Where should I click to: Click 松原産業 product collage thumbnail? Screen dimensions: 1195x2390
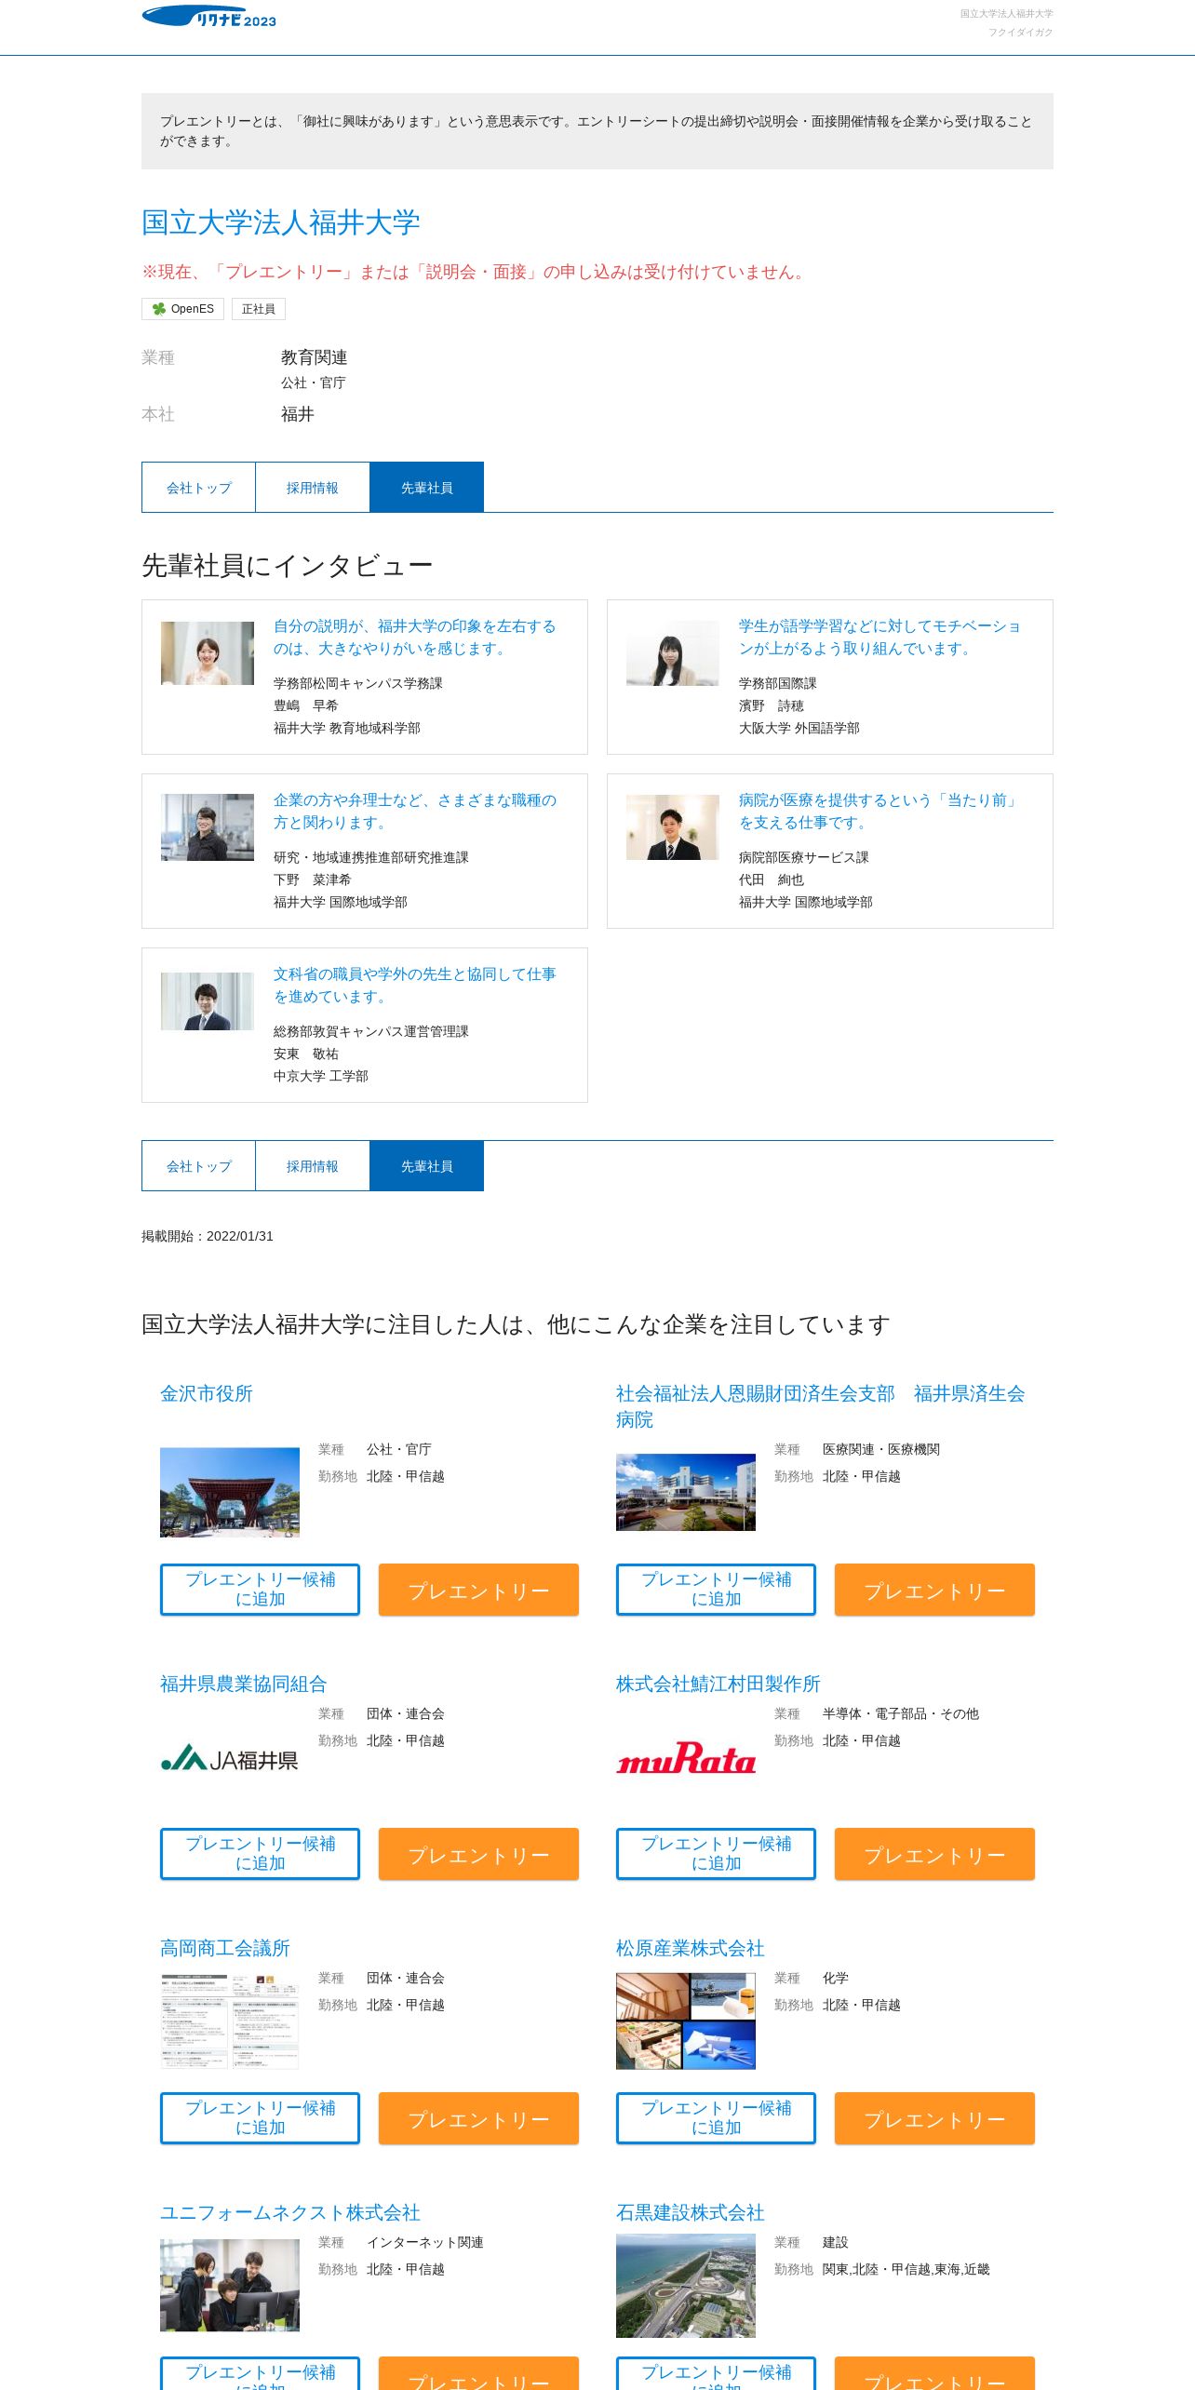[x=686, y=2021]
